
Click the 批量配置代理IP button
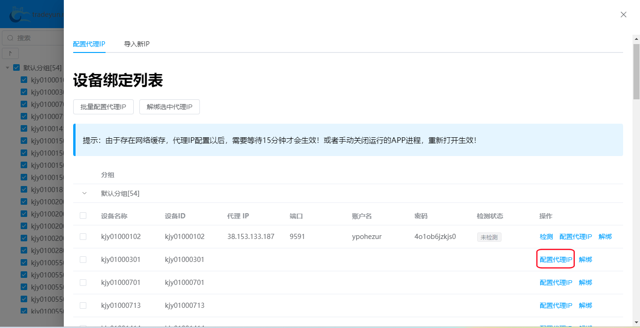tap(103, 107)
